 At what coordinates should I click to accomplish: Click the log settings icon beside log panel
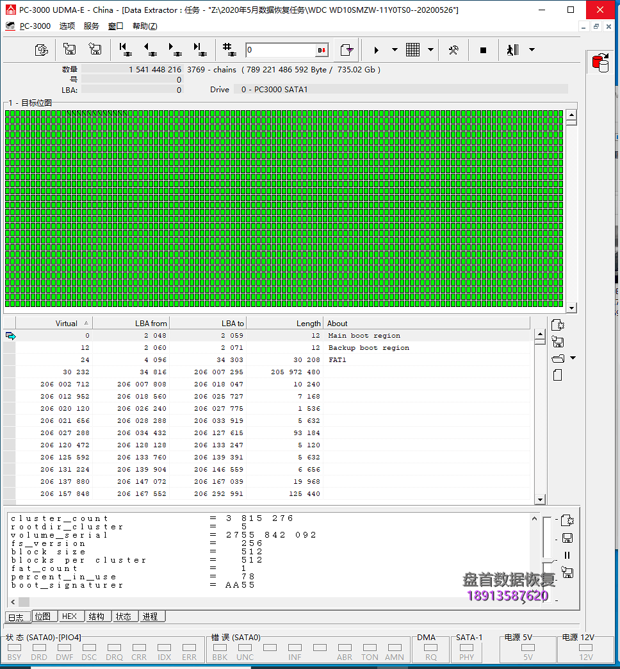pos(567,520)
